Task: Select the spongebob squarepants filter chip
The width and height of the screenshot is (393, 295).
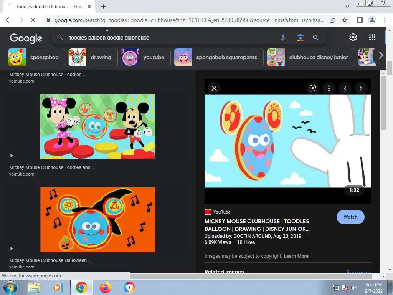Action: 219,57
